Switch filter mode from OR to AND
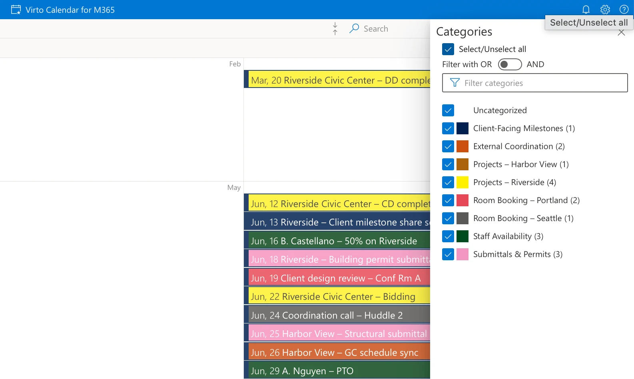This screenshot has width=634, height=379. (x=510, y=64)
